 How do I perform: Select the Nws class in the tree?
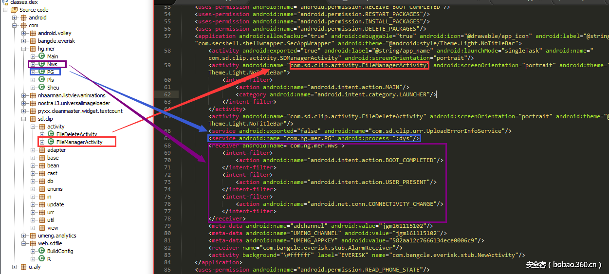click(x=52, y=64)
